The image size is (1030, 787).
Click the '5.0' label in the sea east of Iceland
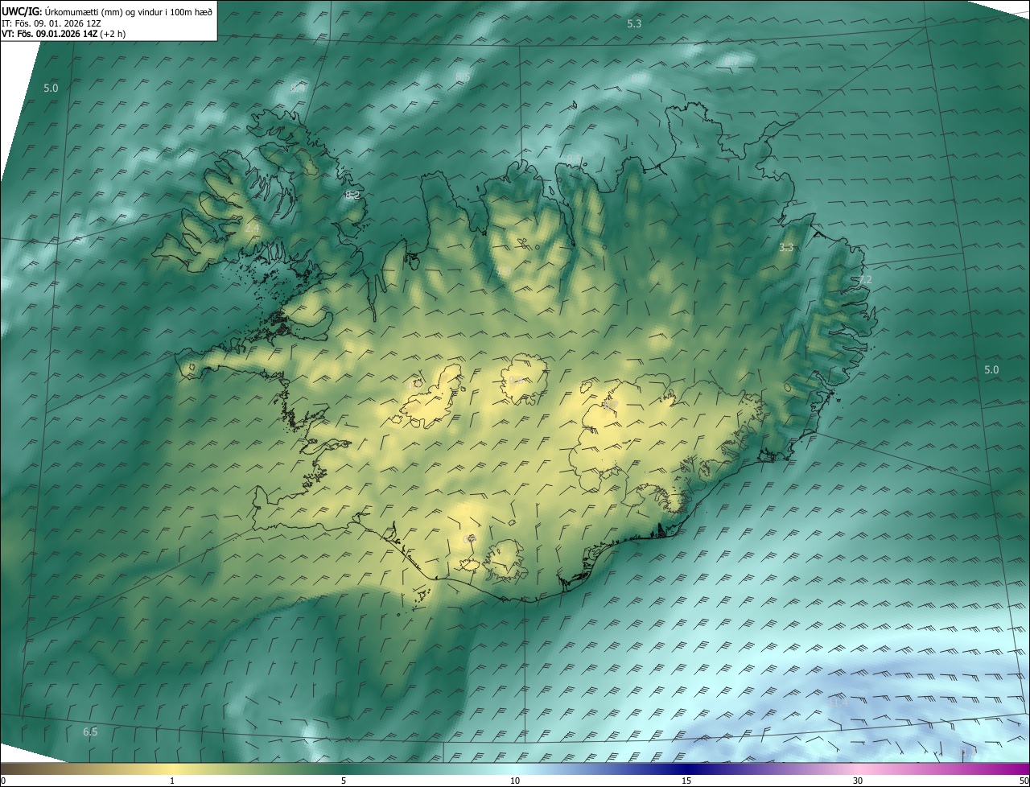coord(991,369)
